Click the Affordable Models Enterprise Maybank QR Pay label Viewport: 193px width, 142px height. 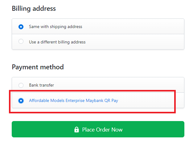click(x=73, y=100)
